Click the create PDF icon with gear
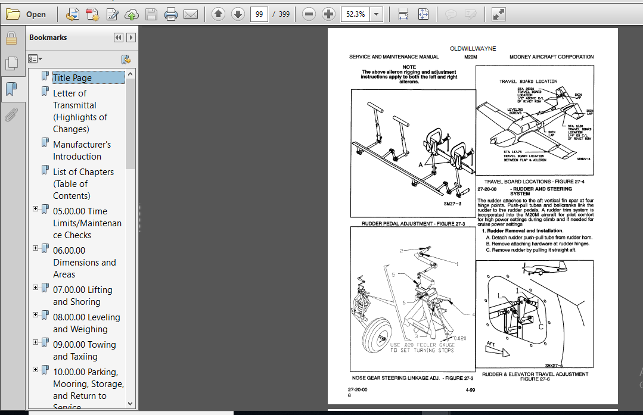Image resolution: width=643 pixels, height=415 pixels. click(93, 14)
